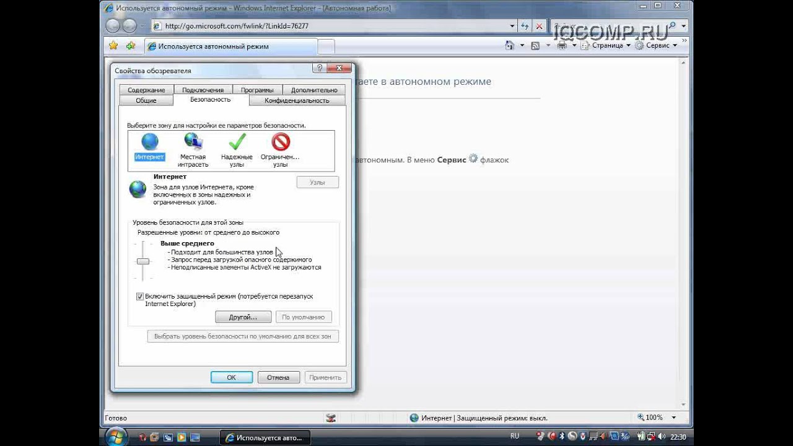The image size is (793, 446).
Task: Open the zoom level dropdown arrow
Action: [x=673, y=418]
